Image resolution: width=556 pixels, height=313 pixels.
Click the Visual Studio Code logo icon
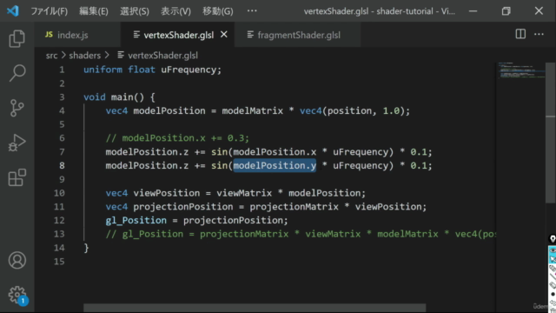[12, 10]
